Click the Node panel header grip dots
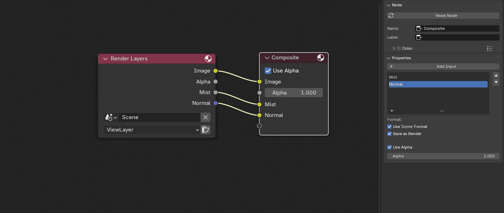 click(498, 5)
